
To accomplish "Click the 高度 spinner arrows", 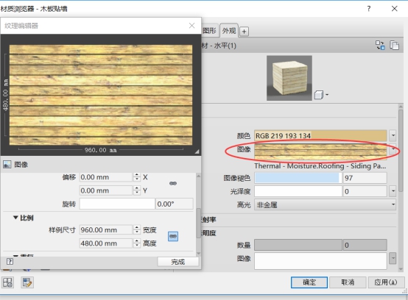I will [x=137, y=243].
